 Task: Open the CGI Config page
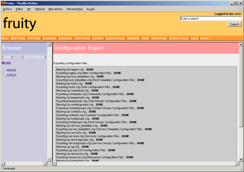pyautogui.click(x=34, y=38)
